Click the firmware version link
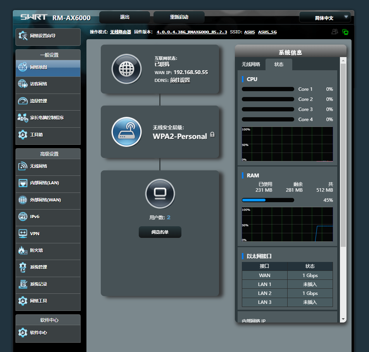Screen dimensions: 369x352 tap(191, 32)
